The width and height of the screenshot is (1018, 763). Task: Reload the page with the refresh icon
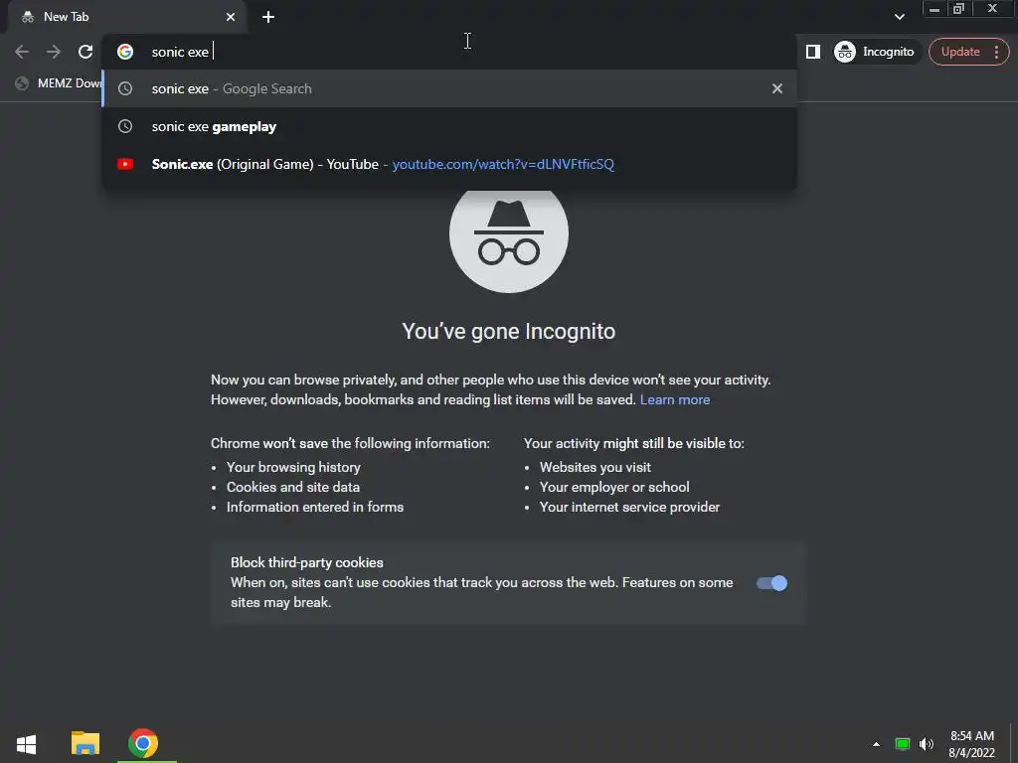85,52
